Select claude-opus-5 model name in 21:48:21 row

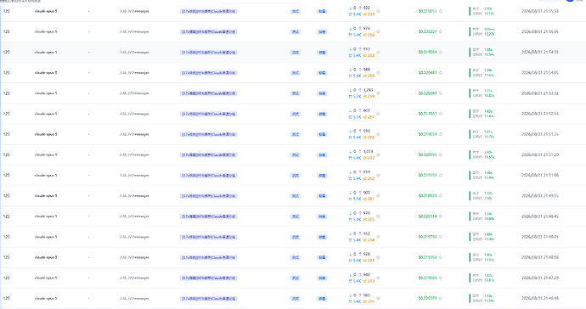46,237
